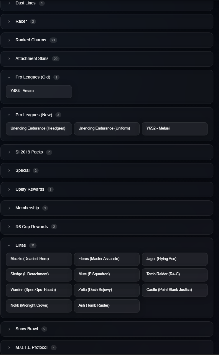Select the Y4S4 - Amaru item
Image resolution: width=219 pixels, height=355 pixels.
39,91
